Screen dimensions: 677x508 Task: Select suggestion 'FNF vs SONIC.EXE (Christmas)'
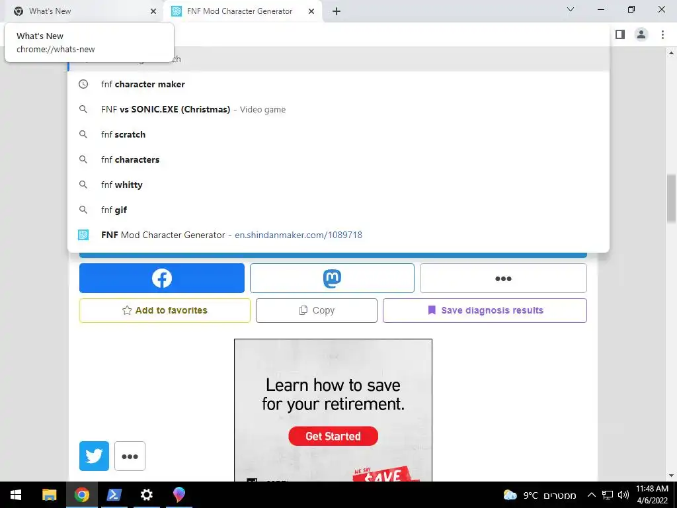[x=338, y=109]
